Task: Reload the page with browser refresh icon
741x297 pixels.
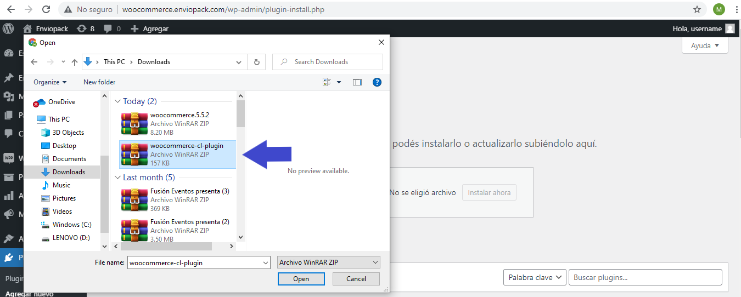Action: click(x=46, y=9)
